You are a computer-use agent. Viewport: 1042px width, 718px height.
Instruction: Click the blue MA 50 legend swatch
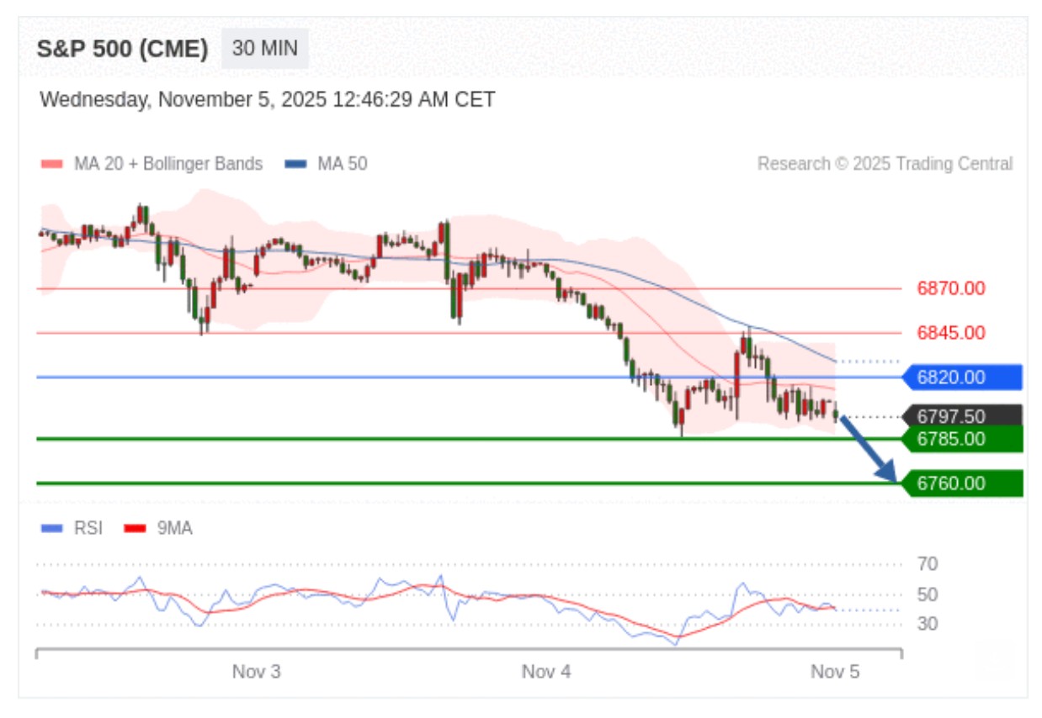pyautogui.click(x=295, y=164)
